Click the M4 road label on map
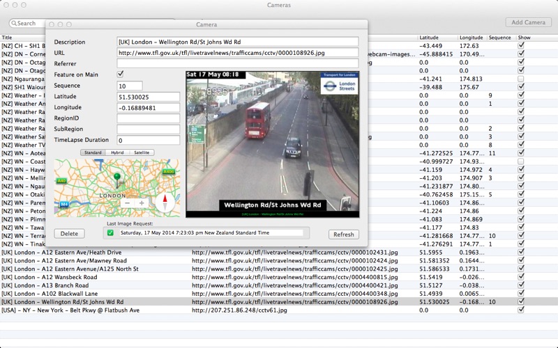Screen dimensions: 558x348 [64, 204]
